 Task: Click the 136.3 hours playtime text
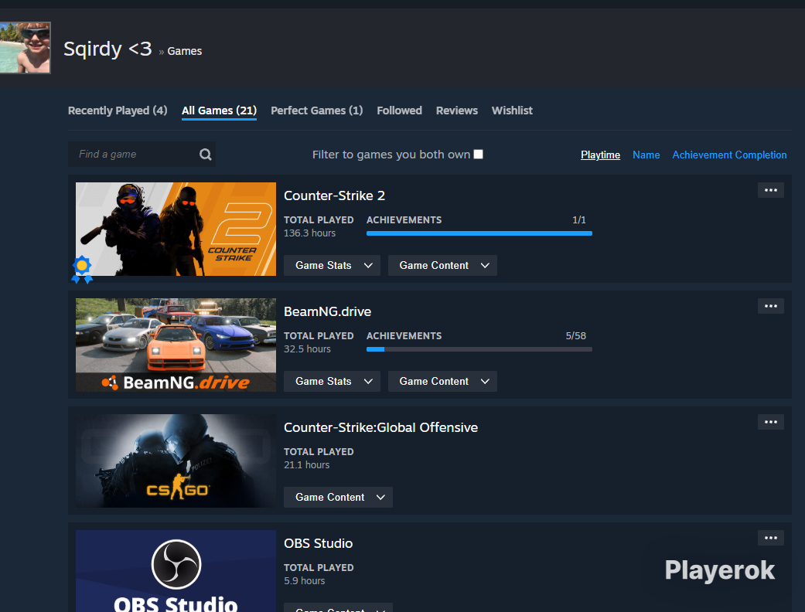(309, 233)
